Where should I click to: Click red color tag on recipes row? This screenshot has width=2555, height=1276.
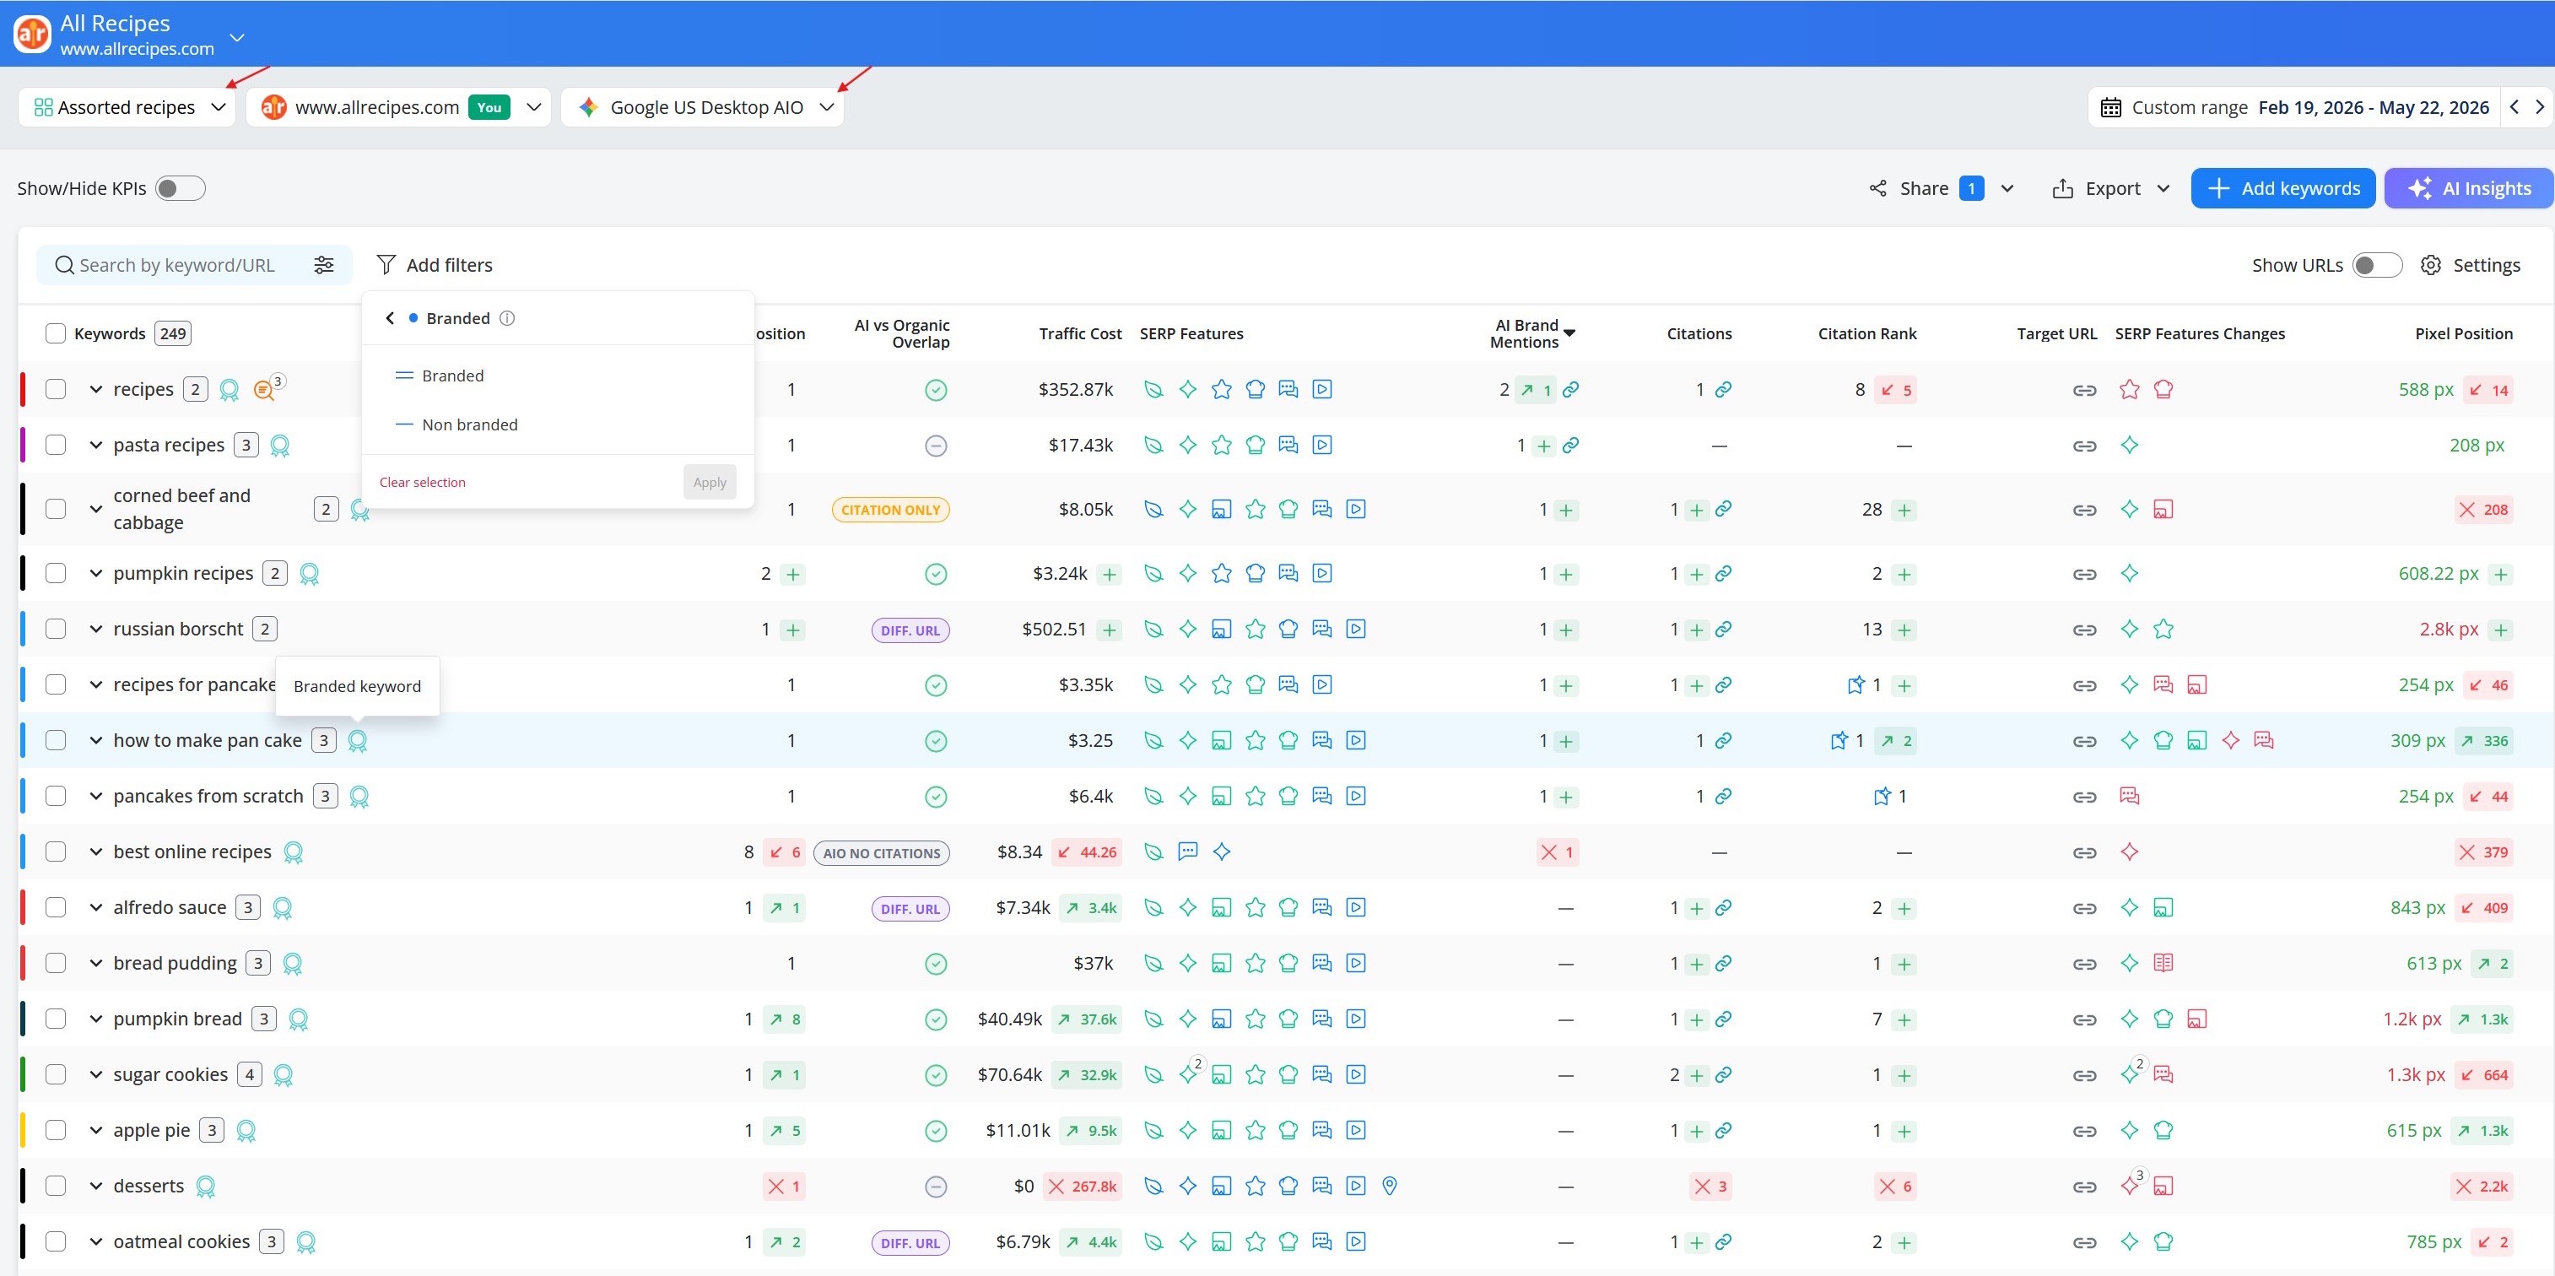point(23,389)
